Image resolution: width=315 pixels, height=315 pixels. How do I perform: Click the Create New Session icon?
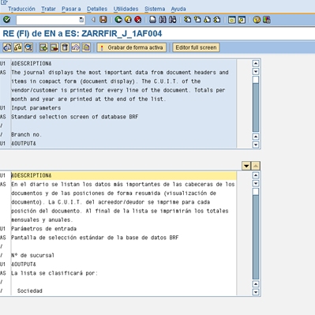click(x=232, y=20)
